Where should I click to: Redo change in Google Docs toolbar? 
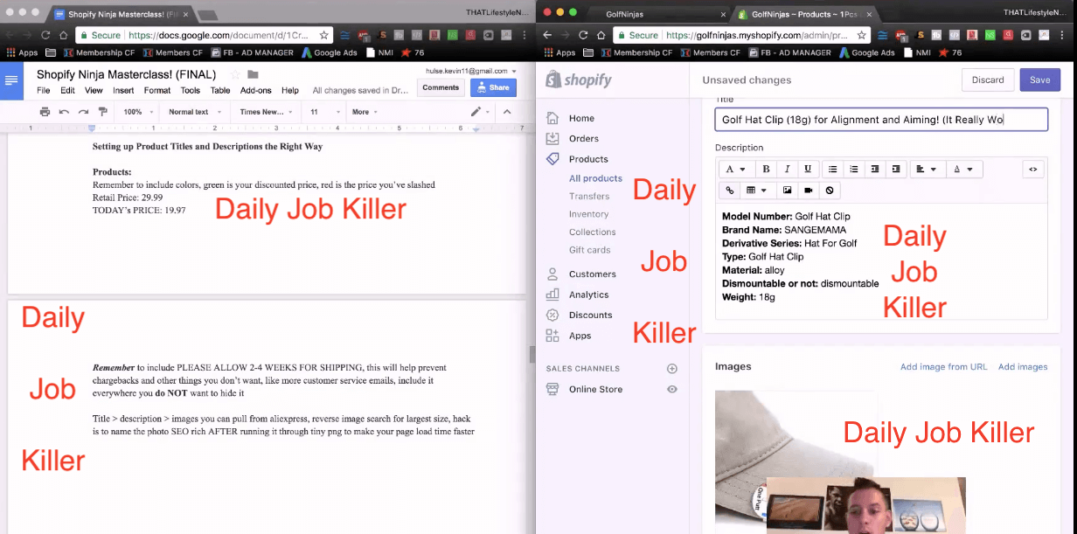(83, 112)
